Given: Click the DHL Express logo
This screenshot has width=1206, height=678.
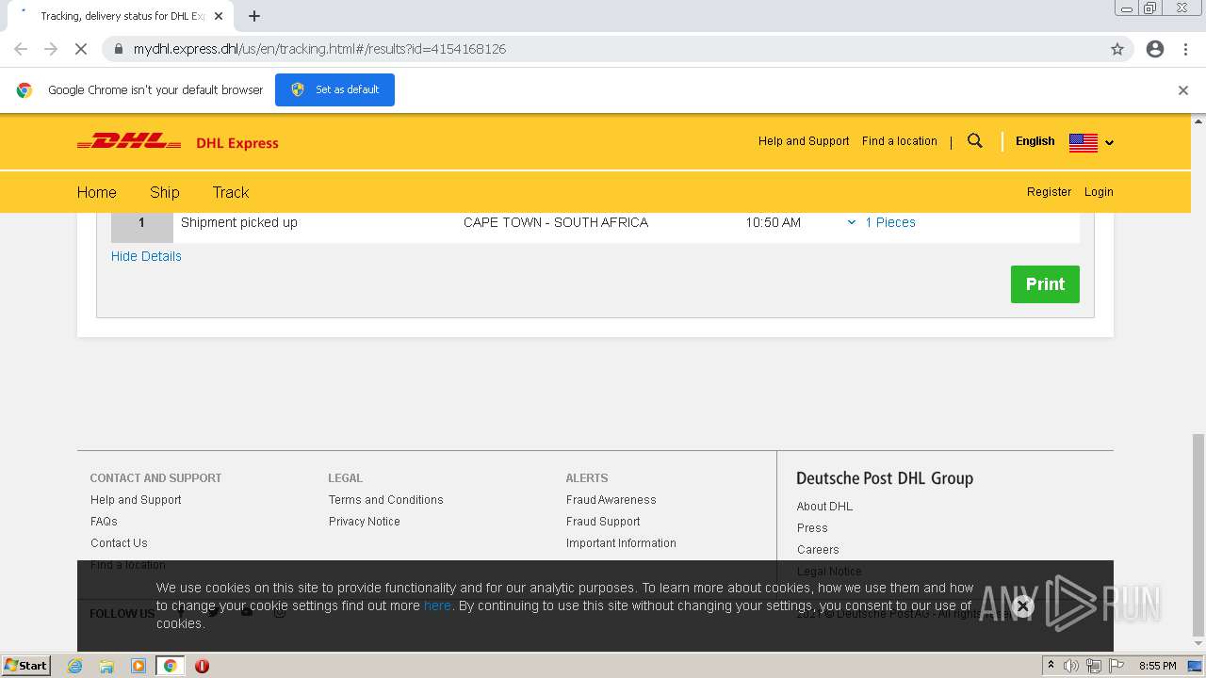Looking at the screenshot, I should point(177,142).
